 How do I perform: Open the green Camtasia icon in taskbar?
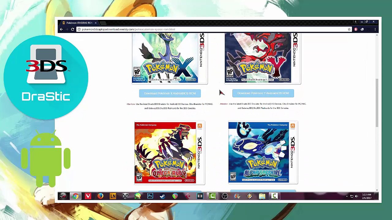tap(212, 196)
